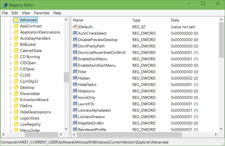Viewport: 225px width, 146px height.
Task: Open the Edit menu
Action: click(x=15, y=13)
